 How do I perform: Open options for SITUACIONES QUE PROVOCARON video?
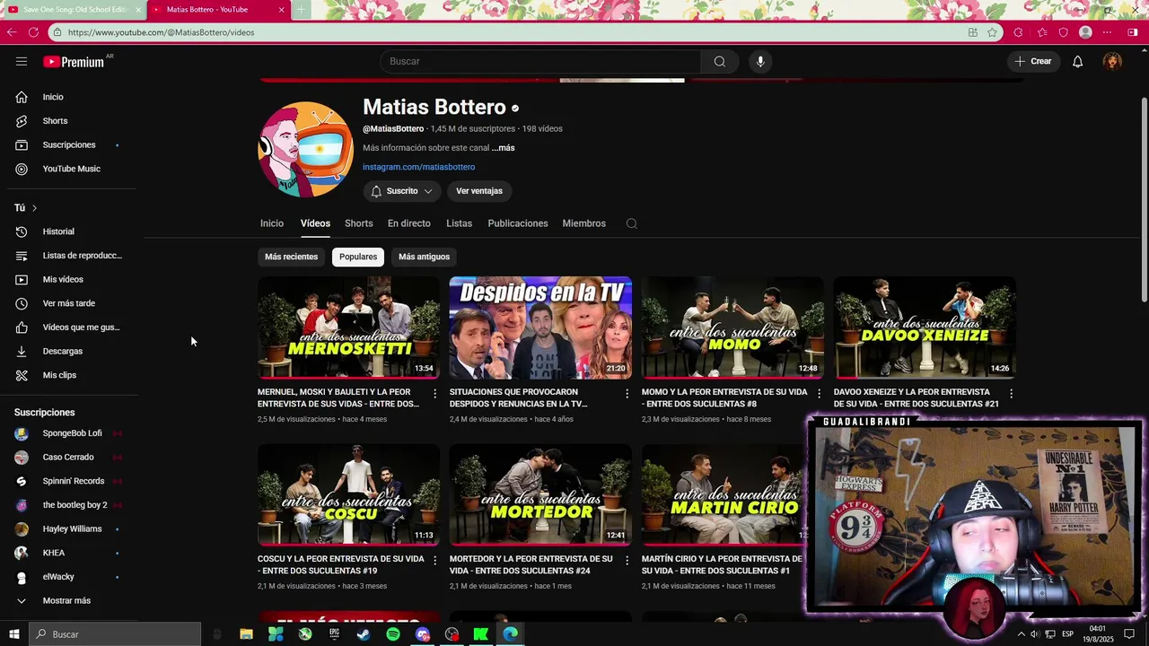(627, 393)
